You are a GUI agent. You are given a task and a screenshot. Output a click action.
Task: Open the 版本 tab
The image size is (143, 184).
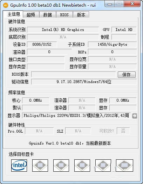coord(81,15)
